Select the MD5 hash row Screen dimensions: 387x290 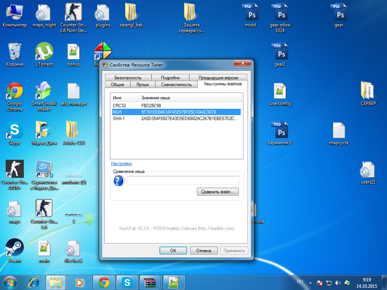[x=176, y=112]
